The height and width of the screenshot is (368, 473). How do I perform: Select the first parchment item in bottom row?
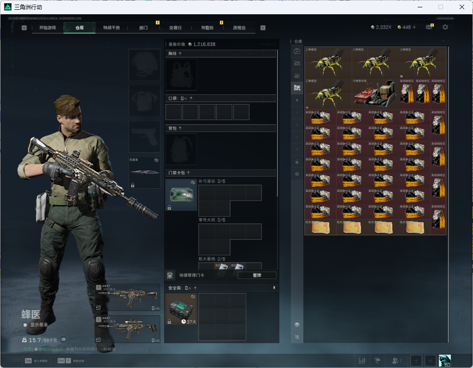[320, 227]
